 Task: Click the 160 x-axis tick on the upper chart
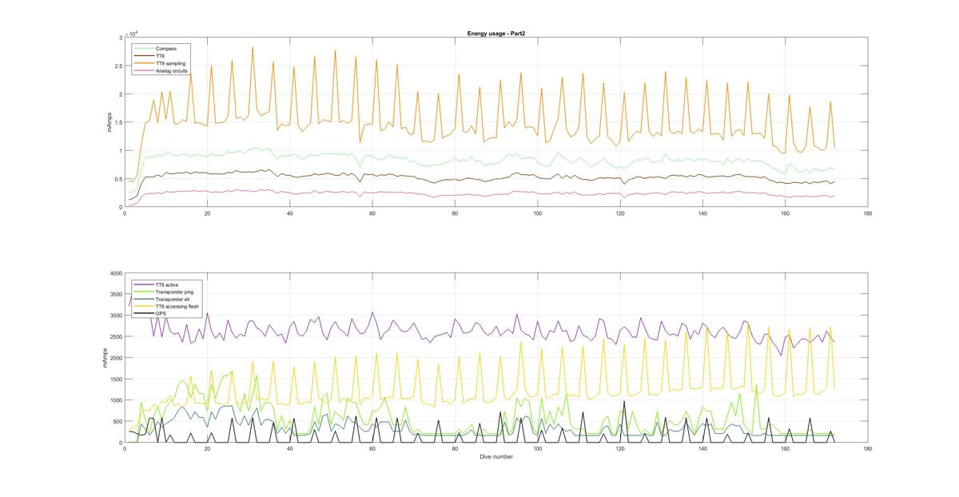(x=785, y=213)
